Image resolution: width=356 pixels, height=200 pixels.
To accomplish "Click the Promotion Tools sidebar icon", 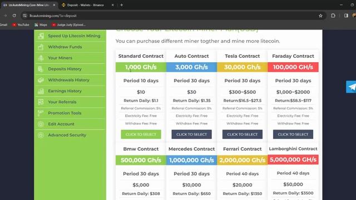I will click(x=41, y=113).
